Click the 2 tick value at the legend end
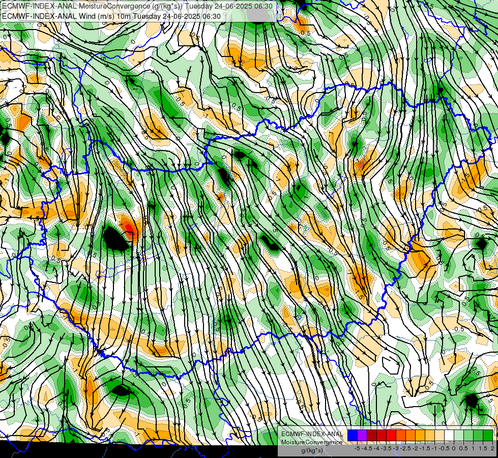498x458 pixels. pos(492,448)
